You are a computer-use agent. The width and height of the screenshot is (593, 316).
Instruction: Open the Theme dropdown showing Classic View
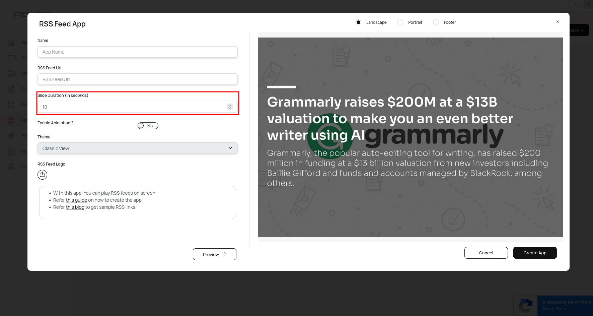click(137, 148)
